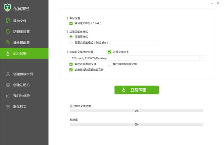Image resolution: width=224 pixels, height=145 pixels.
Task: Open the 我们的优势 menu item
Action: [24, 96]
